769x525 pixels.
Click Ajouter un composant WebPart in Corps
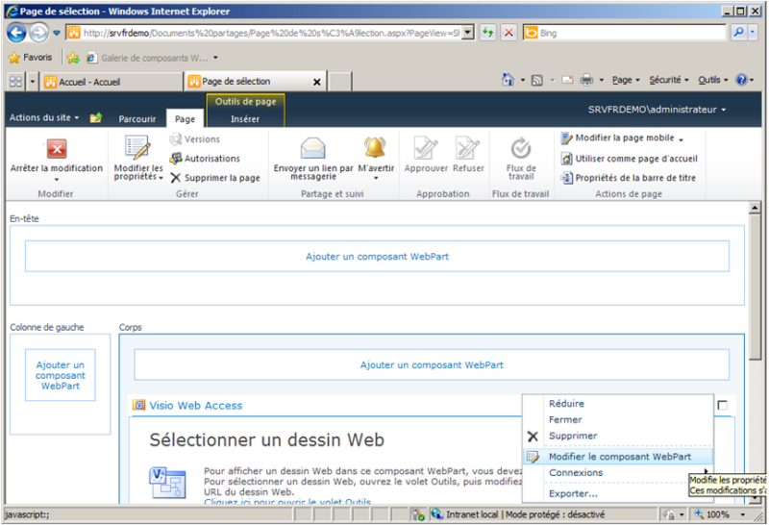432,365
